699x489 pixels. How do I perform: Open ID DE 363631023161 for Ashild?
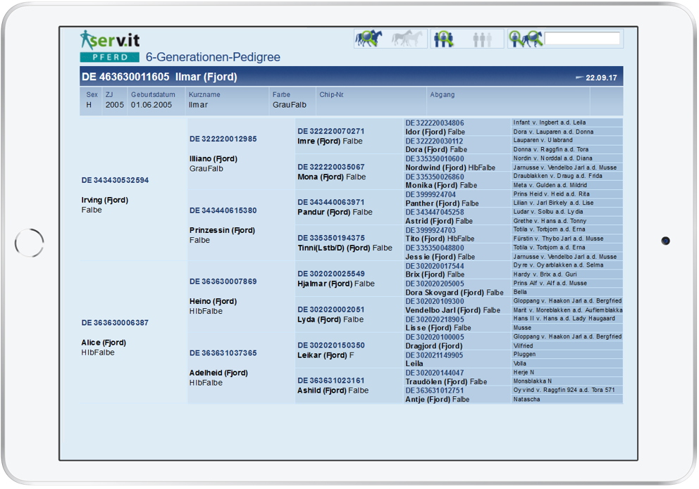coord(330,381)
